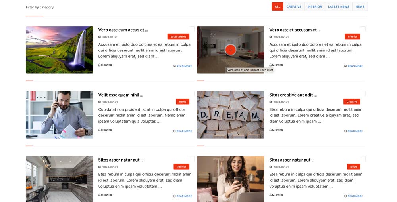Filter posts by CREATIVE category
Image resolution: width=397 pixels, height=202 pixels.
pos(294,7)
